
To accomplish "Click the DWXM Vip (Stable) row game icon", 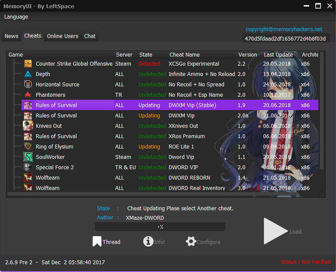I will [28, 105].
